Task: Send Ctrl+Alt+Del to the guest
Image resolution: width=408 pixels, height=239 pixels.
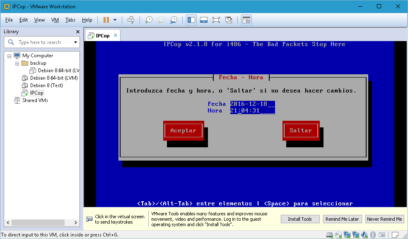Action: [x=131, y=20]
